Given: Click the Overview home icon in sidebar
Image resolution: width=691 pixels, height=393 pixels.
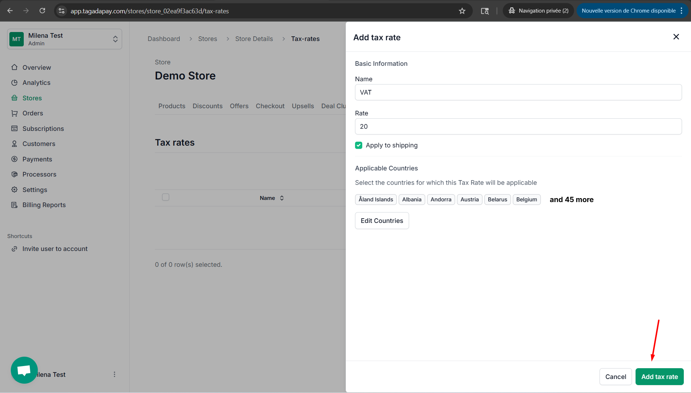Looking at the screenshot, I should (14, 67).
